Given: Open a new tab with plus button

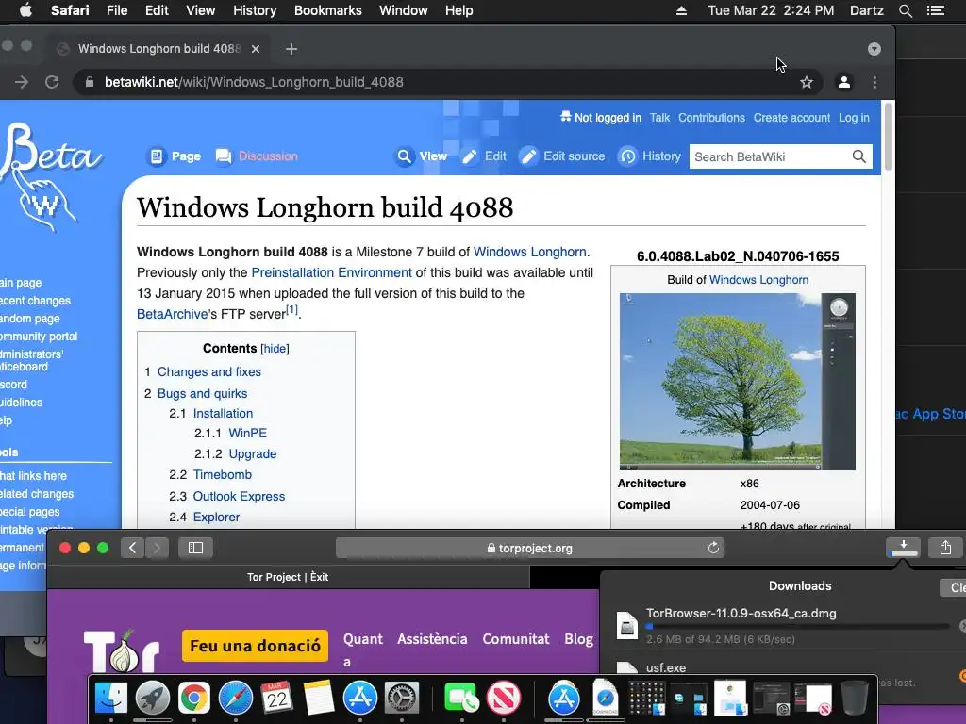Looking at the screenshot, I should [291, 49].
